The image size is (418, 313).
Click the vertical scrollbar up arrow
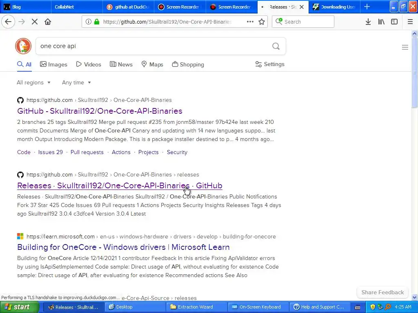(x=414, y=34)
